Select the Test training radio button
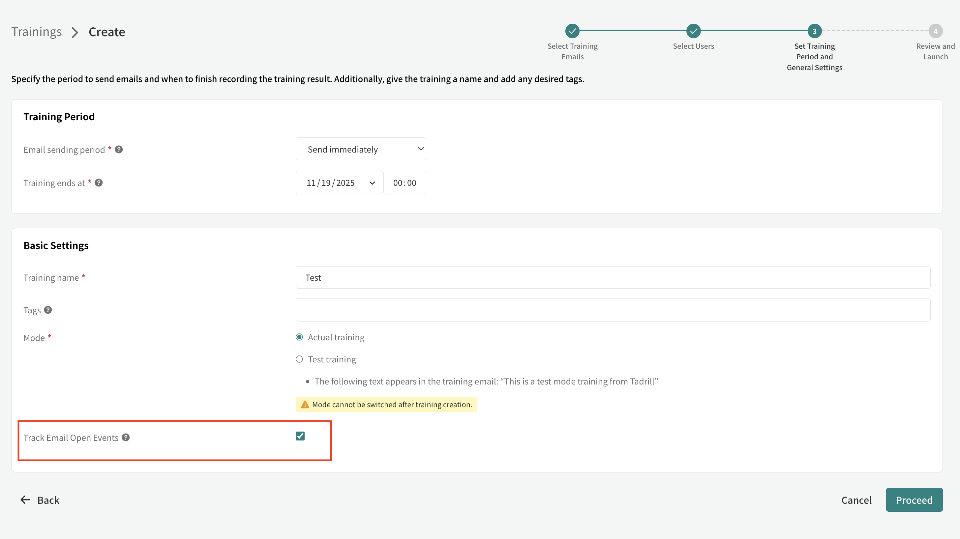960x539 pixels. point(299,359)
